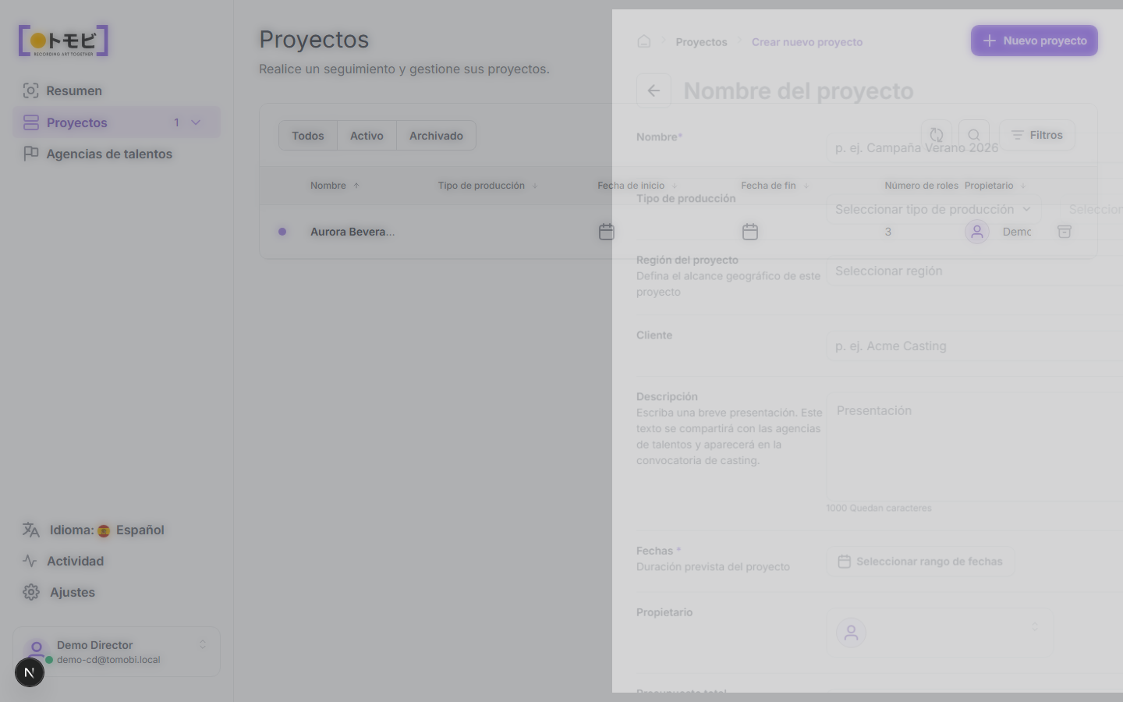Click the end date calendar icon in Aurora row
The width and height of the screenshot is (1123, 702).
pyautogui.click(x=750, y=232)
